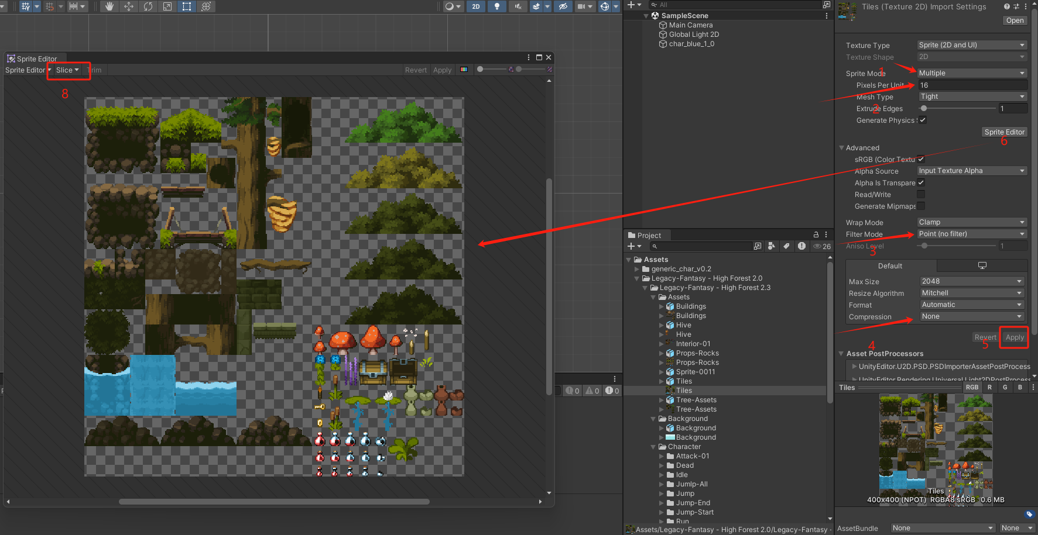The height and width of the screenshot is (535, 1038).
Task: Toggle the RGB/alpha color view icon
Action: [x=464, y=70]
